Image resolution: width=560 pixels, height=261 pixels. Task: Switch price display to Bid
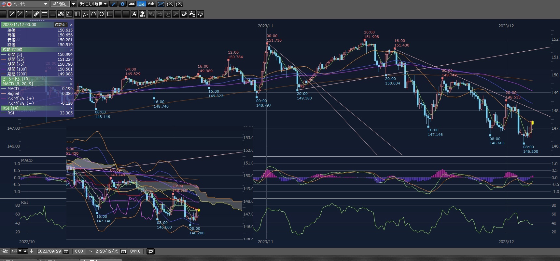(141, 4)
